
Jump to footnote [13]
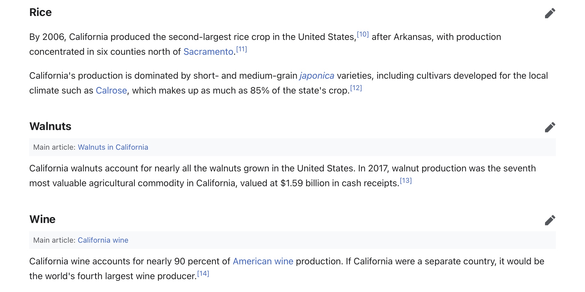coord(406,181)
